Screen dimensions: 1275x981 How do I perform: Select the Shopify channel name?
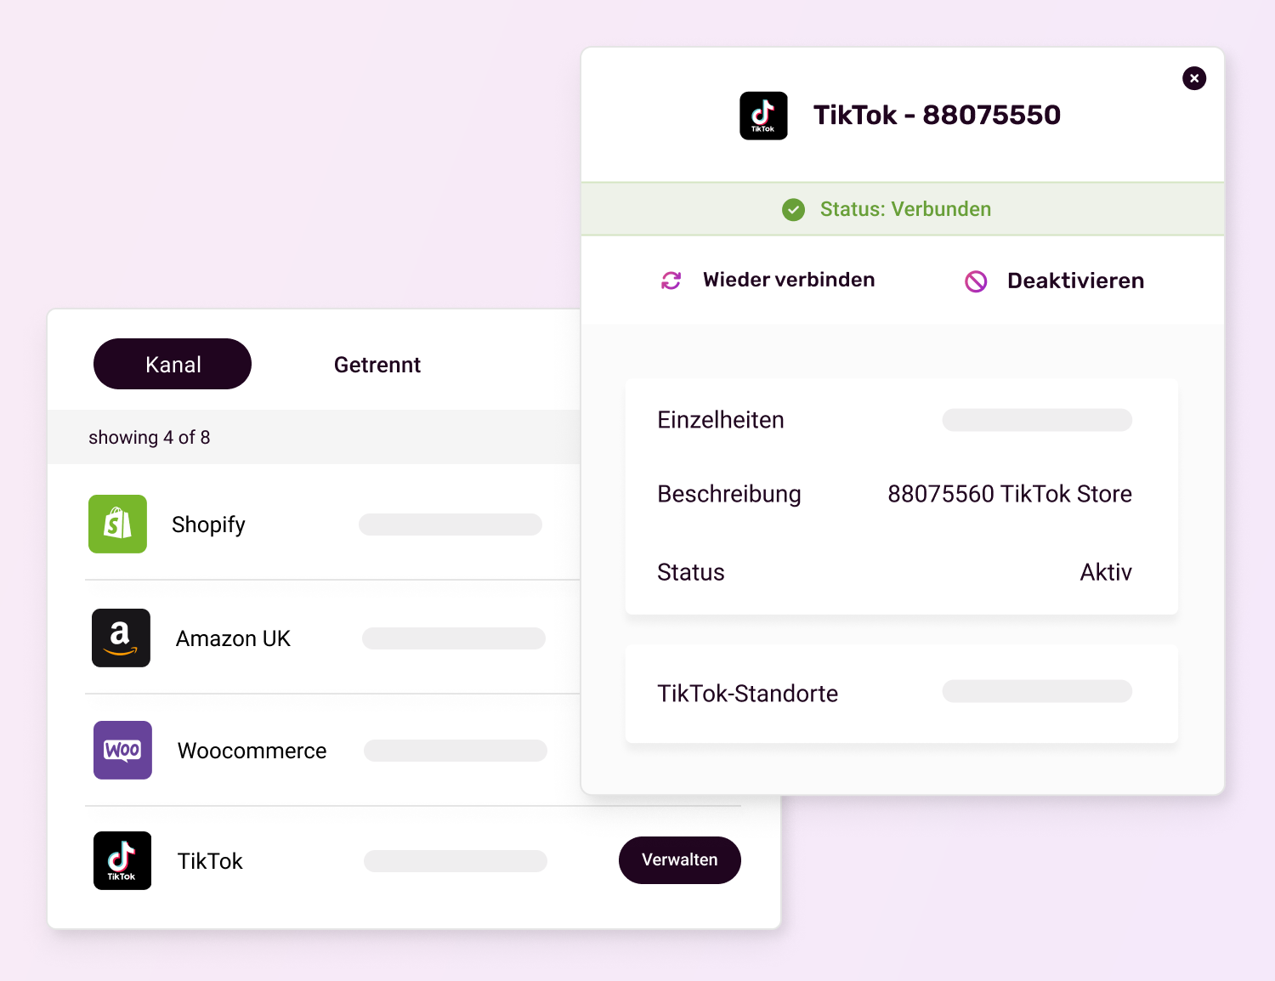208,525
